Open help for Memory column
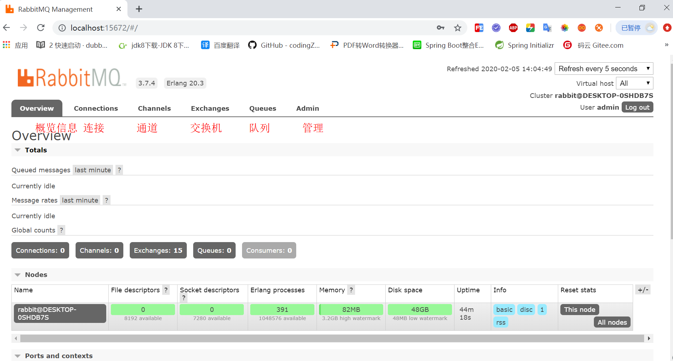Image resolution: width=673 pixels, height=361 pixels. (351, 290)
